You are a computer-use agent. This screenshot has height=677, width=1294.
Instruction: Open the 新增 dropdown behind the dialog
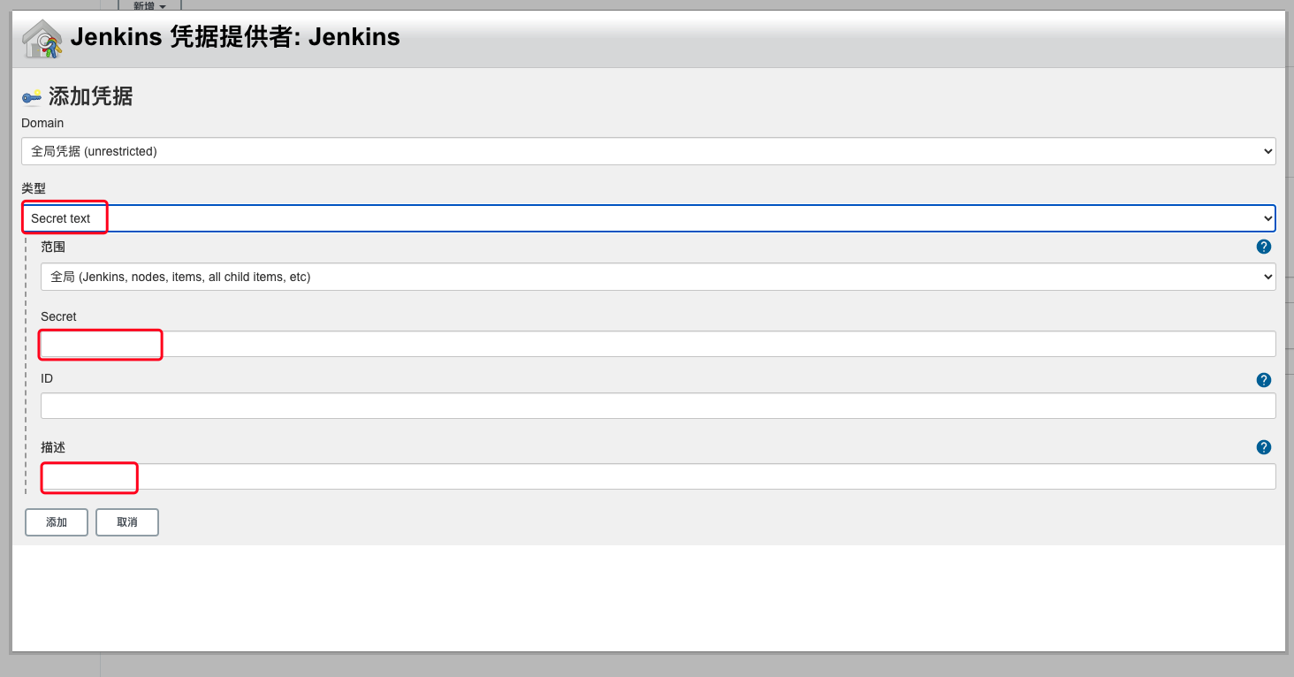click(149, 5)
